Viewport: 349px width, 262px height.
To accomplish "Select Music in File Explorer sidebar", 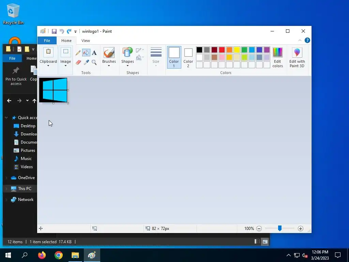I will tap(23, 159).
